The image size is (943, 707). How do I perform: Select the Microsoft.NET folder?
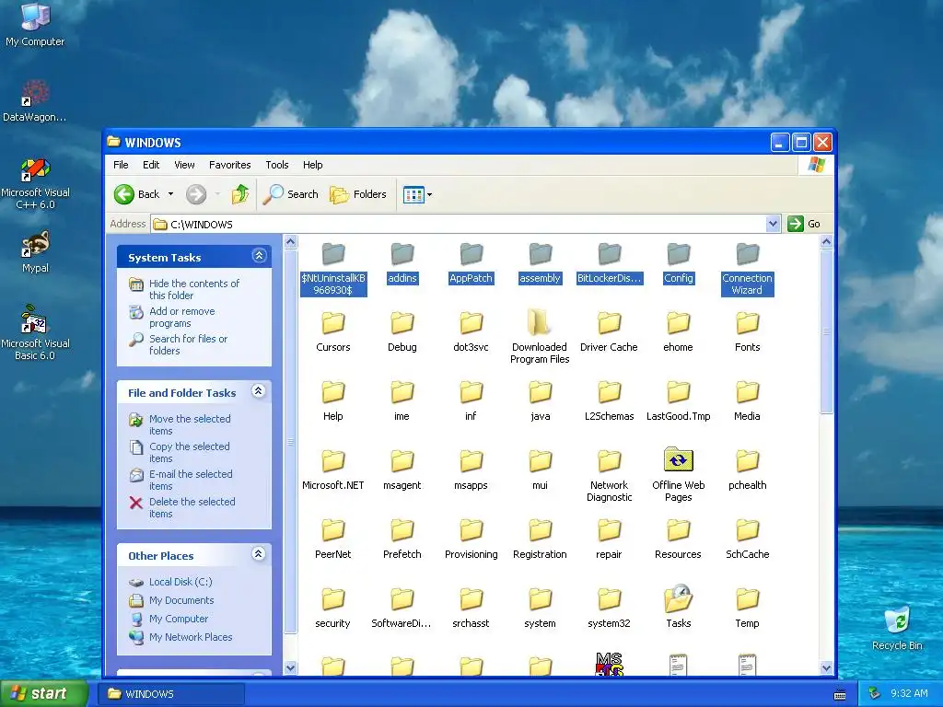[332, 469]
